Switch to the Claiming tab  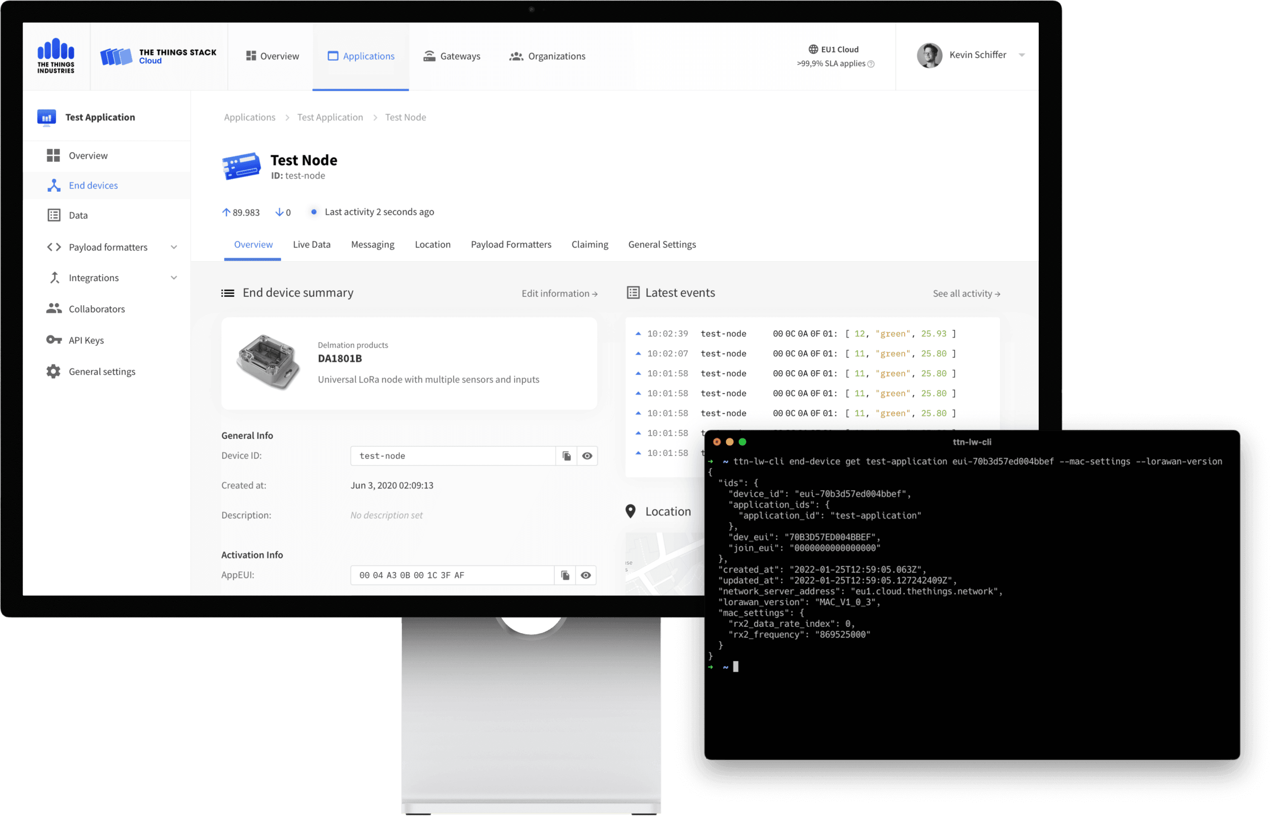tap(589, 244)
